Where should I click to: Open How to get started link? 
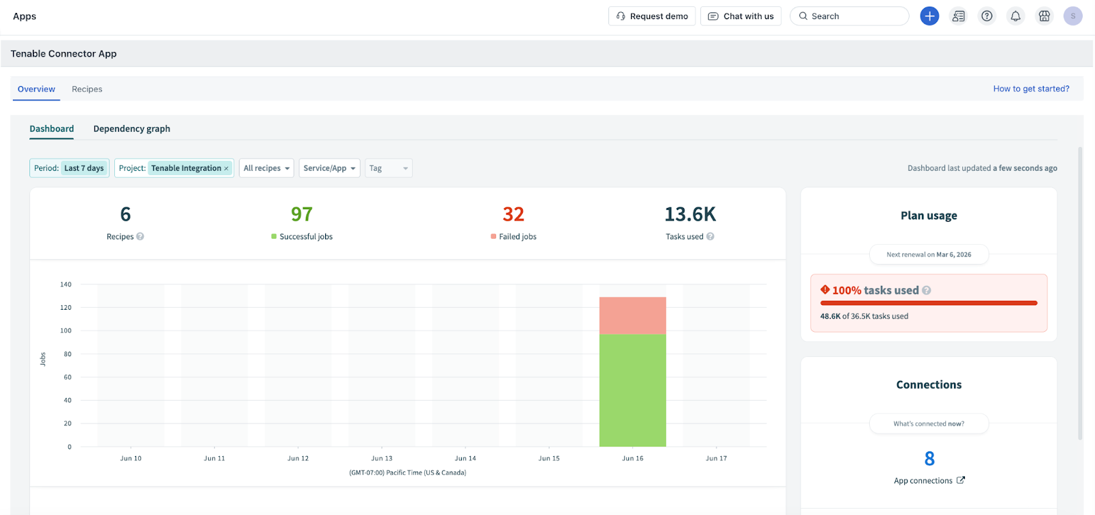pos(1031,89)
